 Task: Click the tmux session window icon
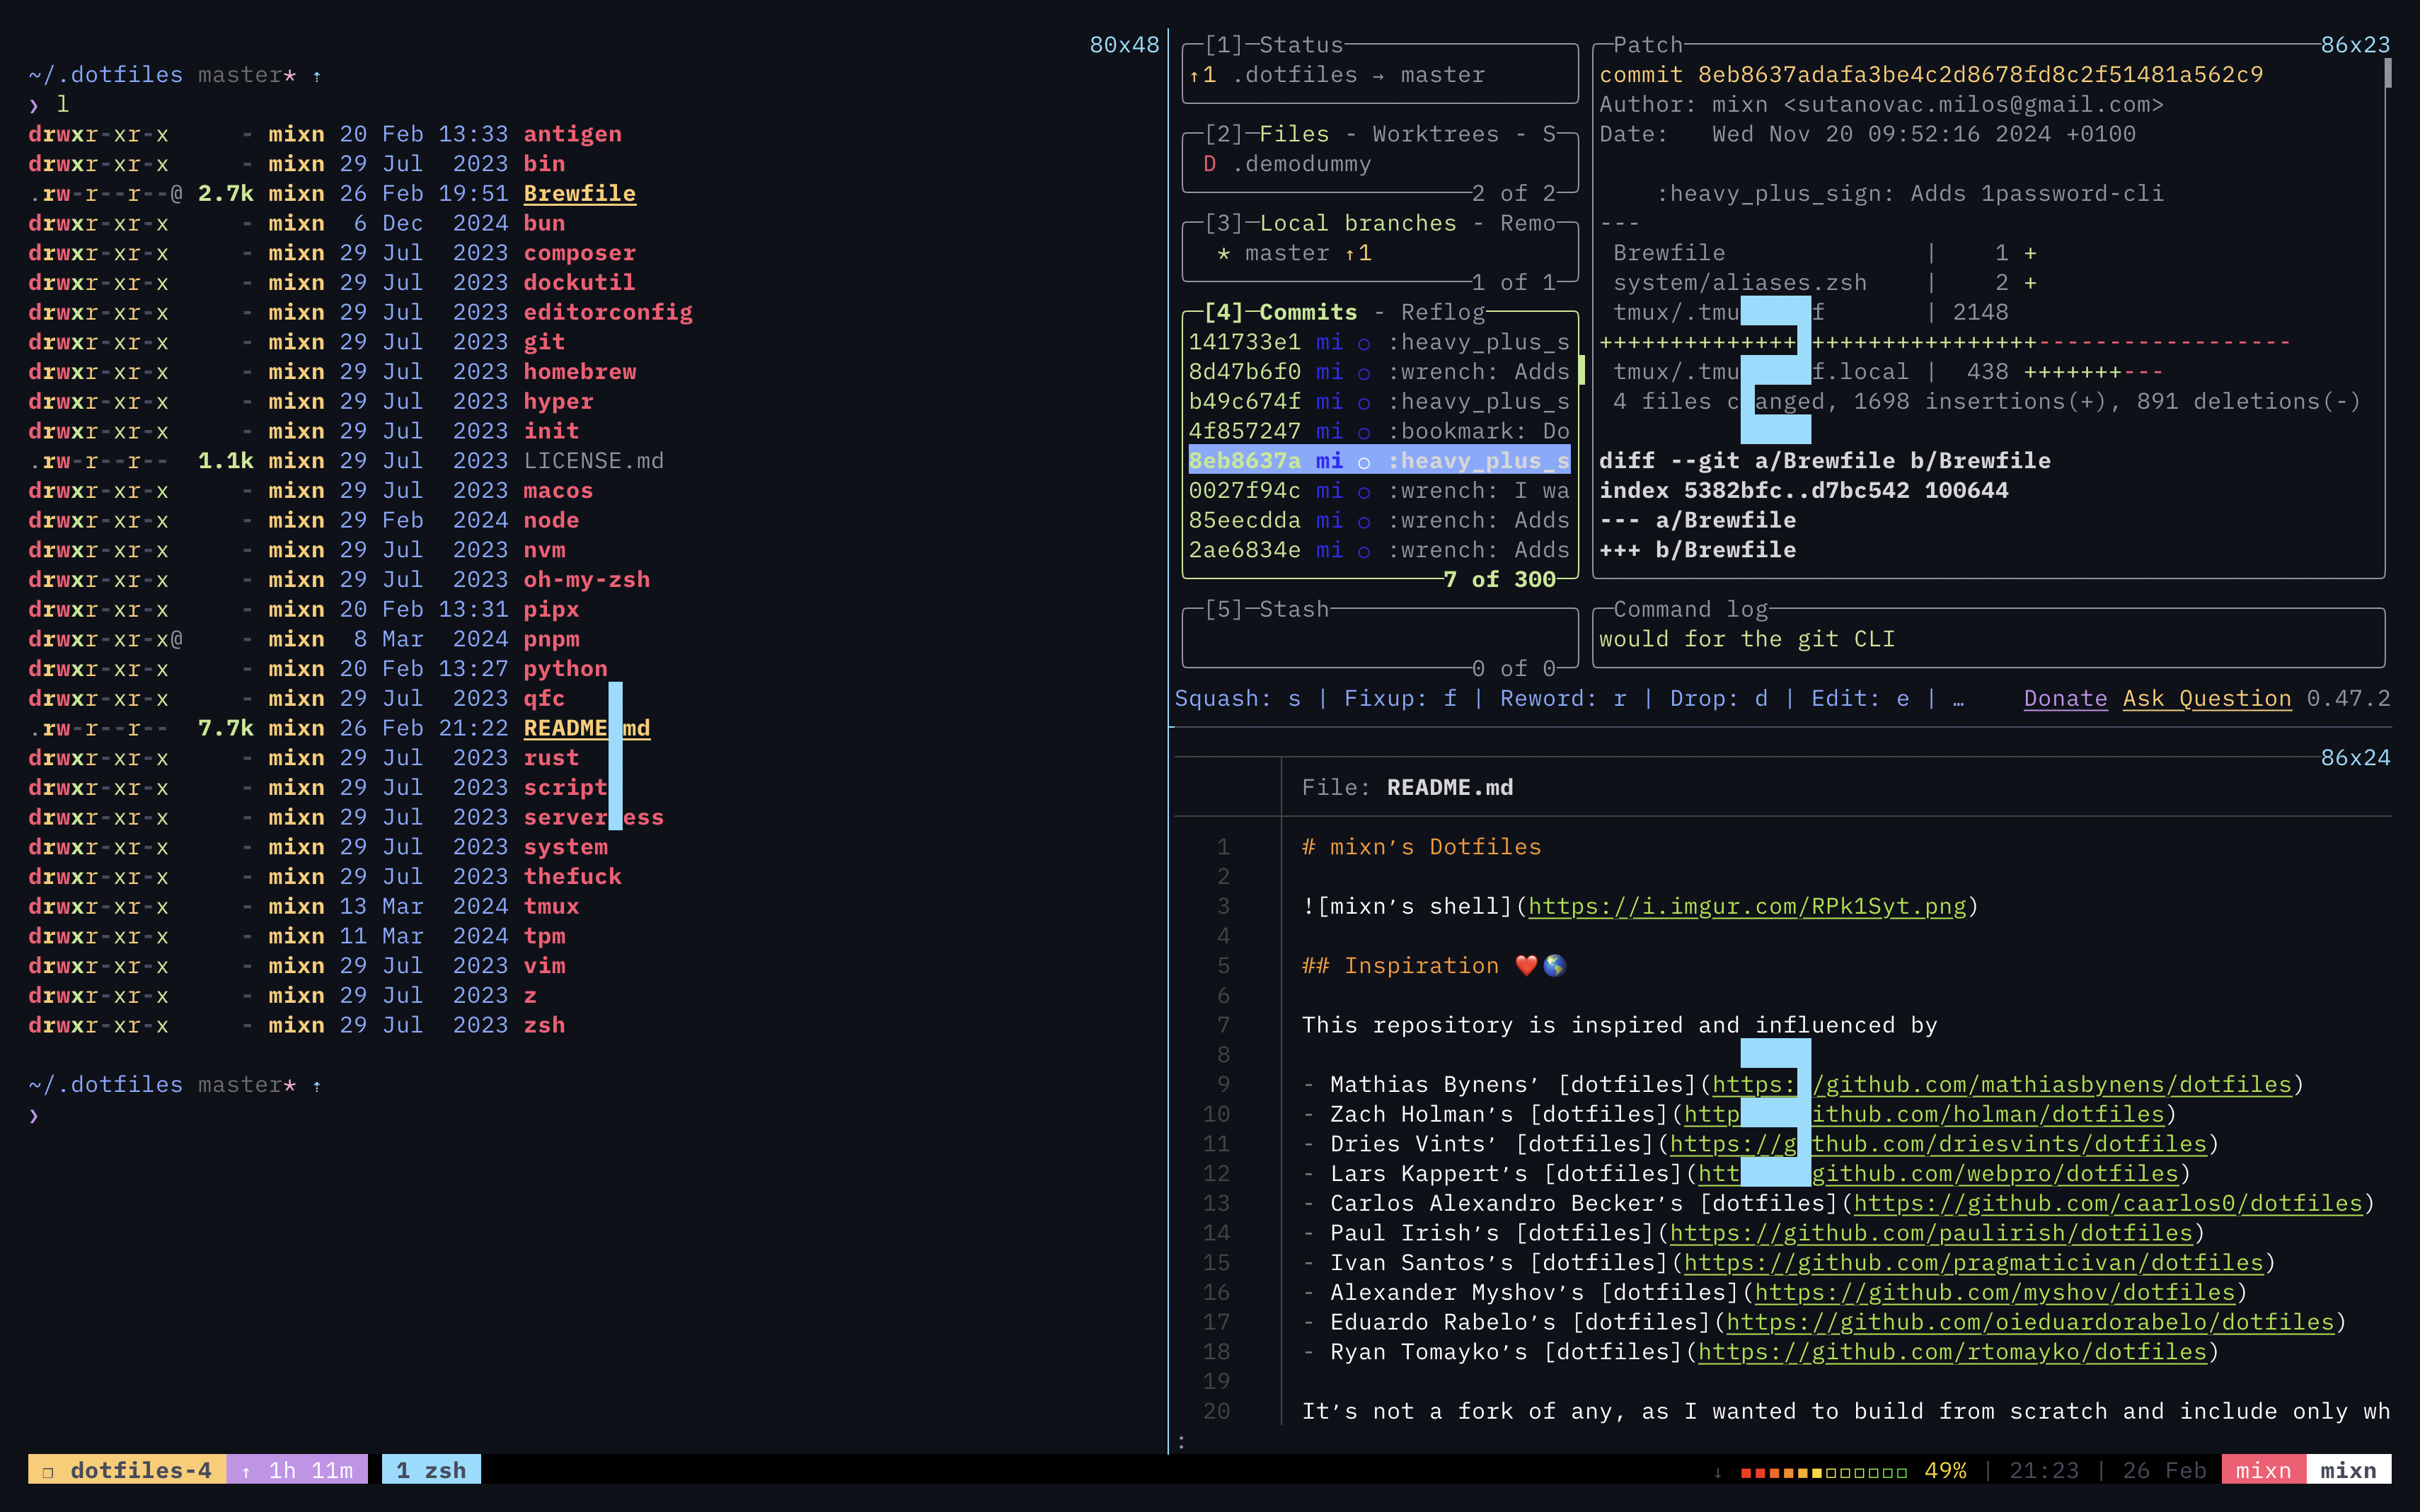click(x=47, y=1472)
